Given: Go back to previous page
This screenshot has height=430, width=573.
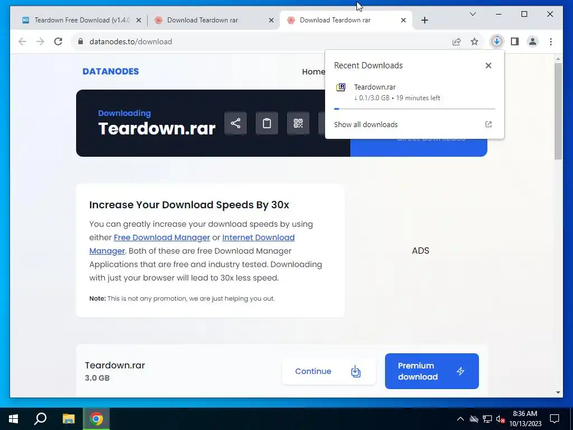Looking at the screenshot, I should tap(22, 41).
